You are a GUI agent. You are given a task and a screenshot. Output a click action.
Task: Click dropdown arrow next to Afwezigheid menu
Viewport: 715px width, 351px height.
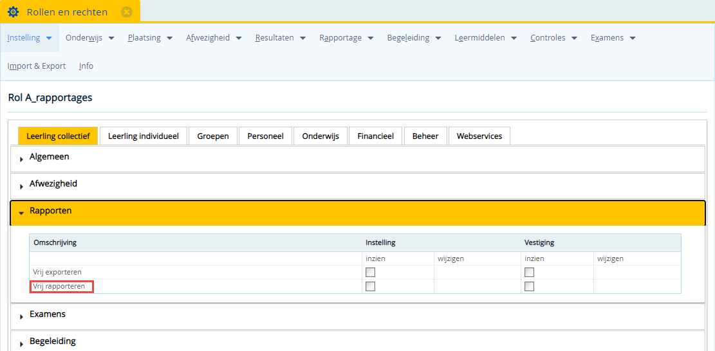(239, 38)
